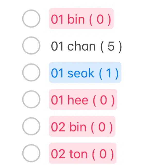The image size is (165, 165).
Task: Select the radio button for 01 seok
Action: pos(31,73)
